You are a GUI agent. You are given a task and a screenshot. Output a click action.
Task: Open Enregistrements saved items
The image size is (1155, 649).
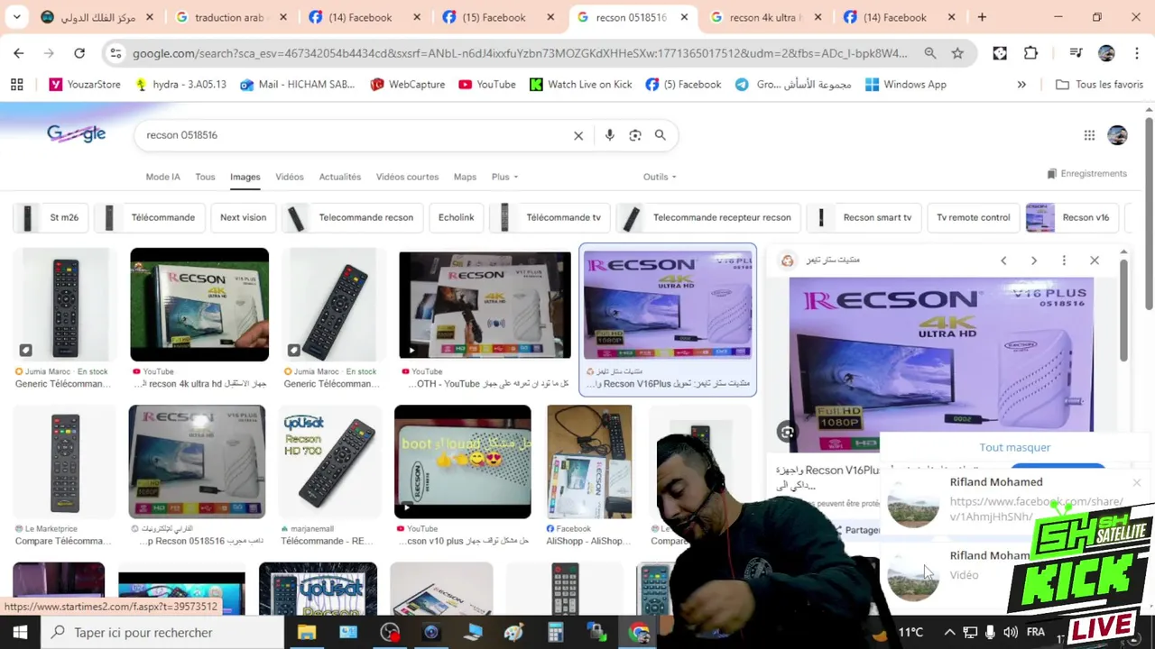(x=1086, y=173)
